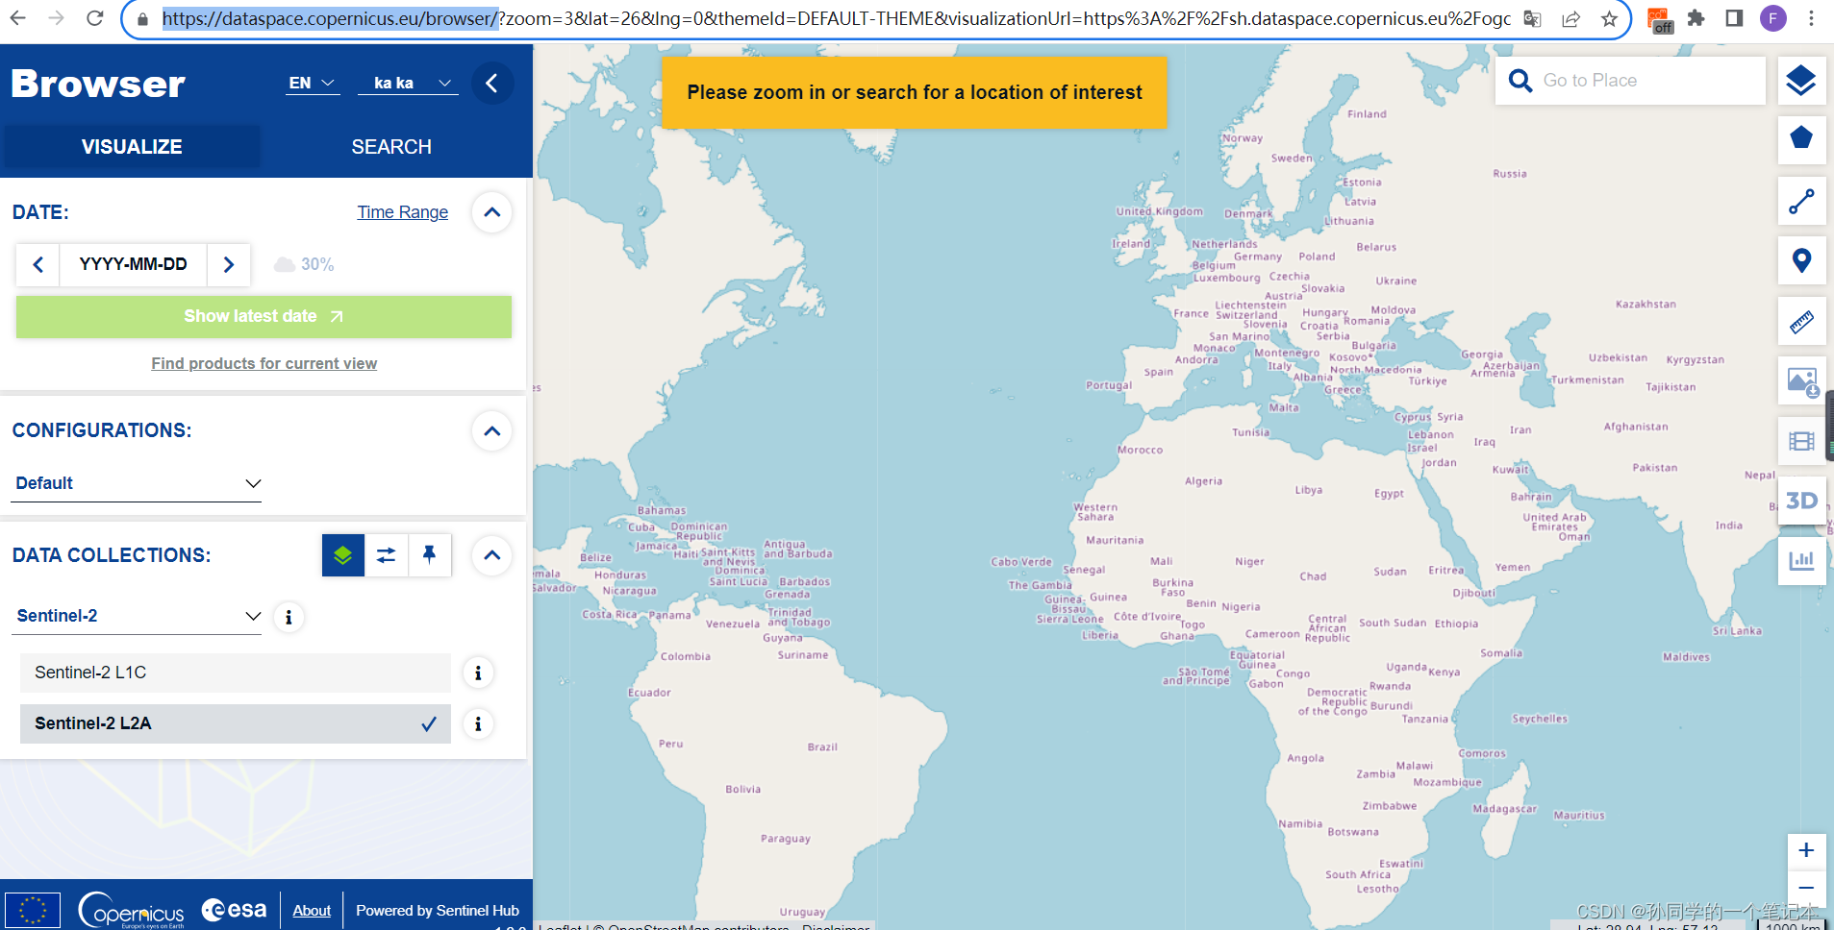The width and height of the screenshot is (1834, 930).
Task: Switch to the SEARCH tab
Action: 391,147
